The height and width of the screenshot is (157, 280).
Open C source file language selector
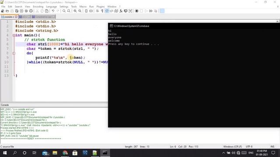coord(7,147)
